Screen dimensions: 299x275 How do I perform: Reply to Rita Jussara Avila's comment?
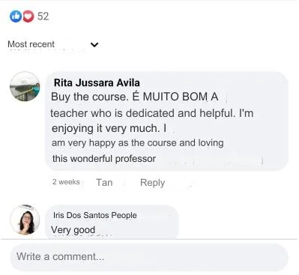[152, 183]
